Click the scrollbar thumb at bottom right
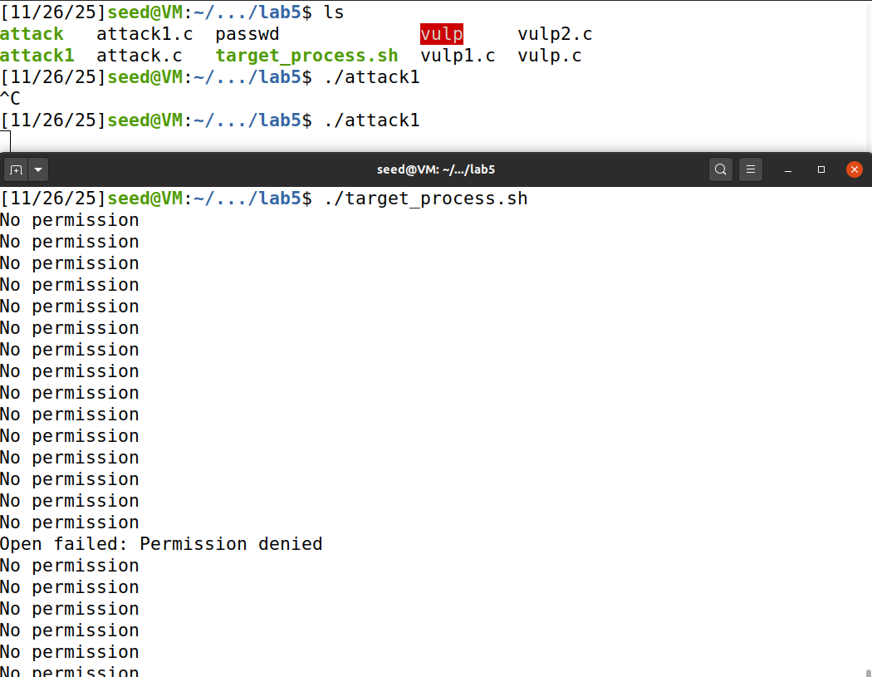This screenshot has height=677, width=872. coord(868,672)
